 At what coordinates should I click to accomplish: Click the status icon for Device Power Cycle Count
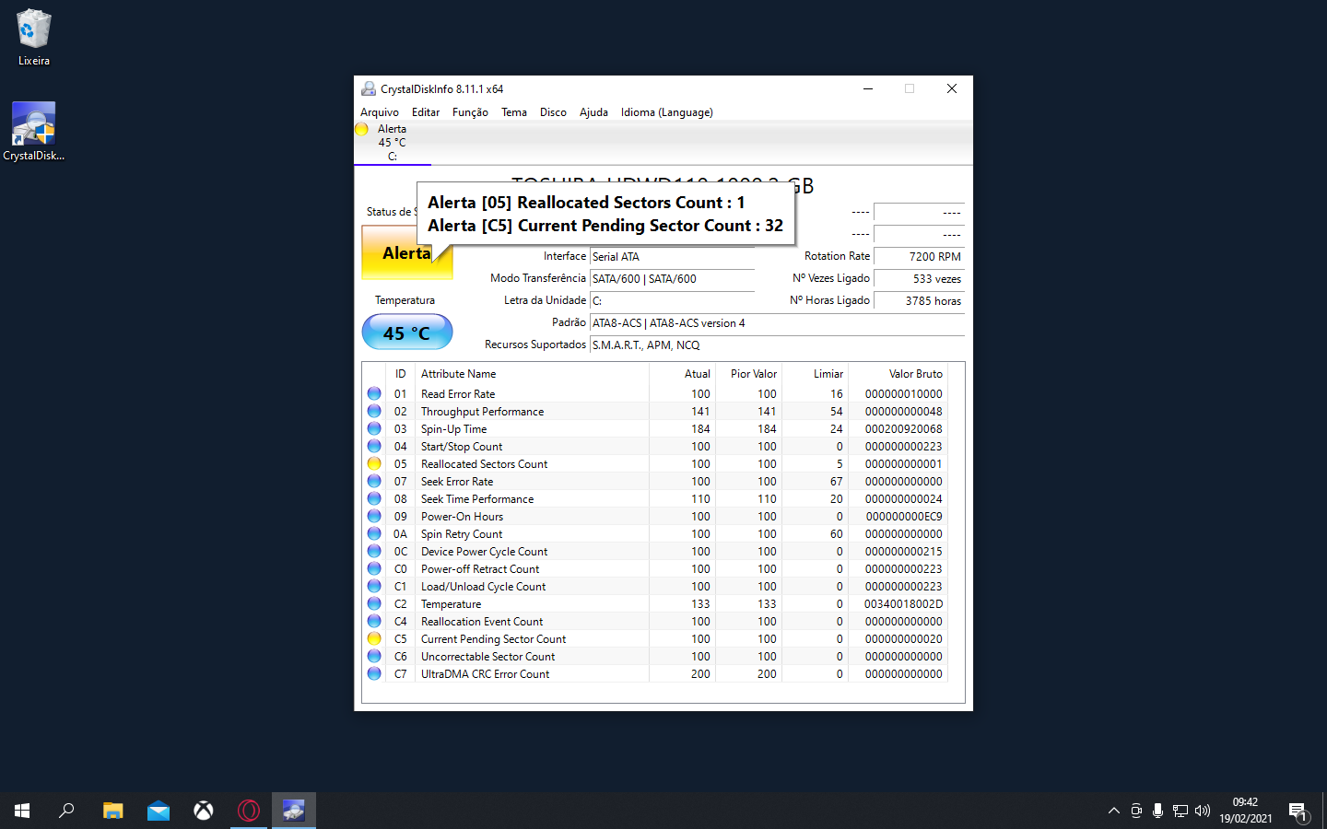coord(374,551)
